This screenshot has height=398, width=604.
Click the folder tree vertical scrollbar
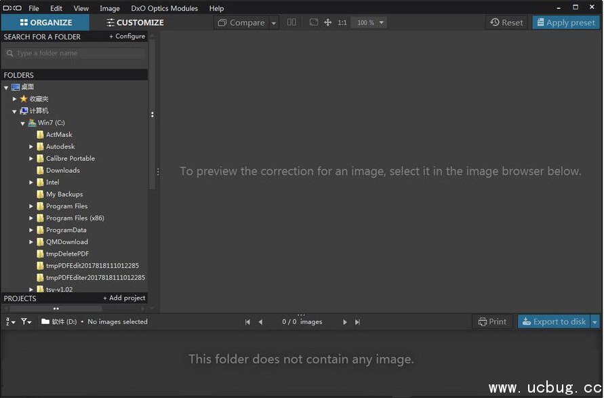click(x=152, y=115)
